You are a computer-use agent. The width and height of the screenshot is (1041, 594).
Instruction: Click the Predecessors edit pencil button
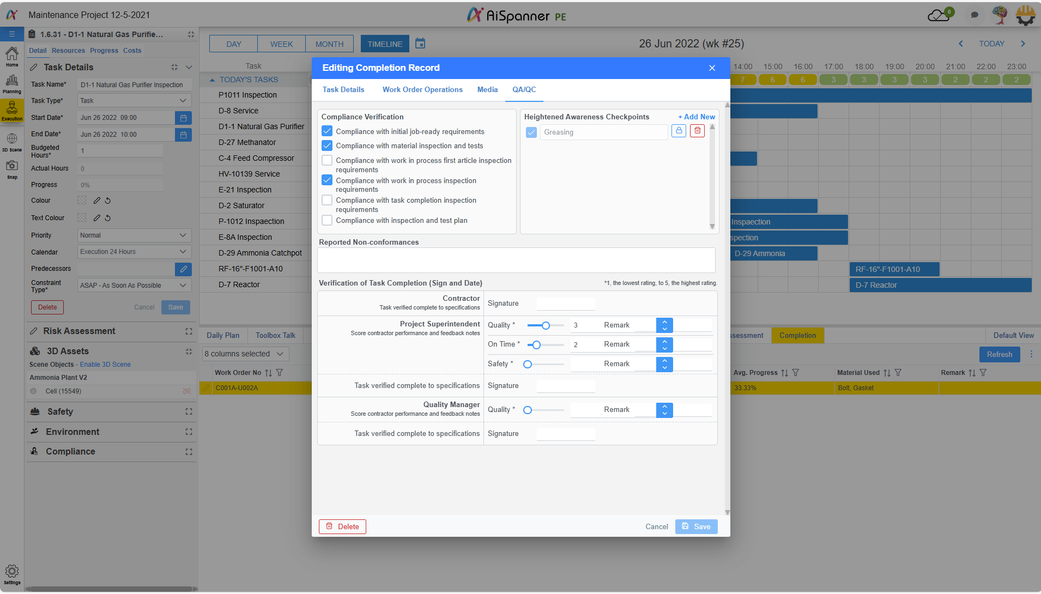pyautogui.click(x=183, y=269)
